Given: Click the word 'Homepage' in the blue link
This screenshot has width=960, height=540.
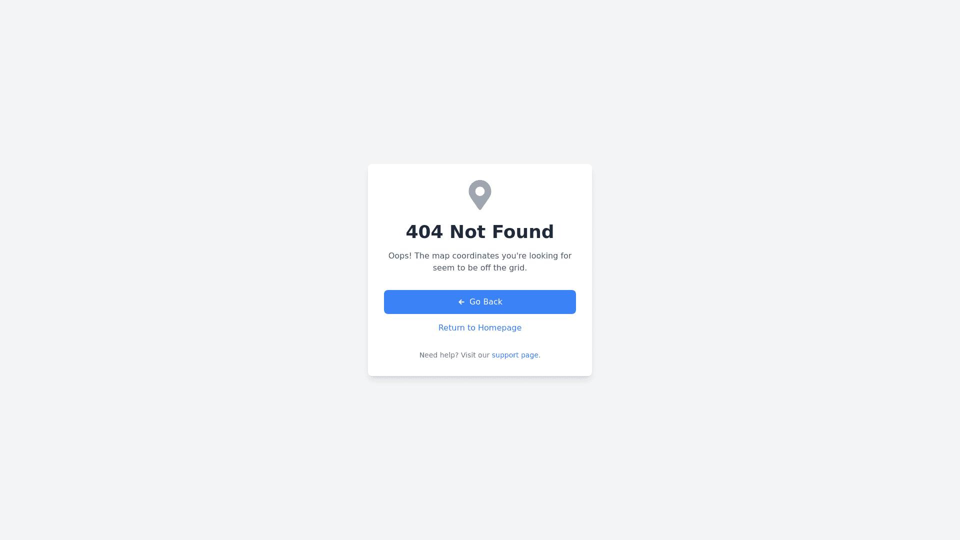Looking at the screenshot, I should click(499, 328).
